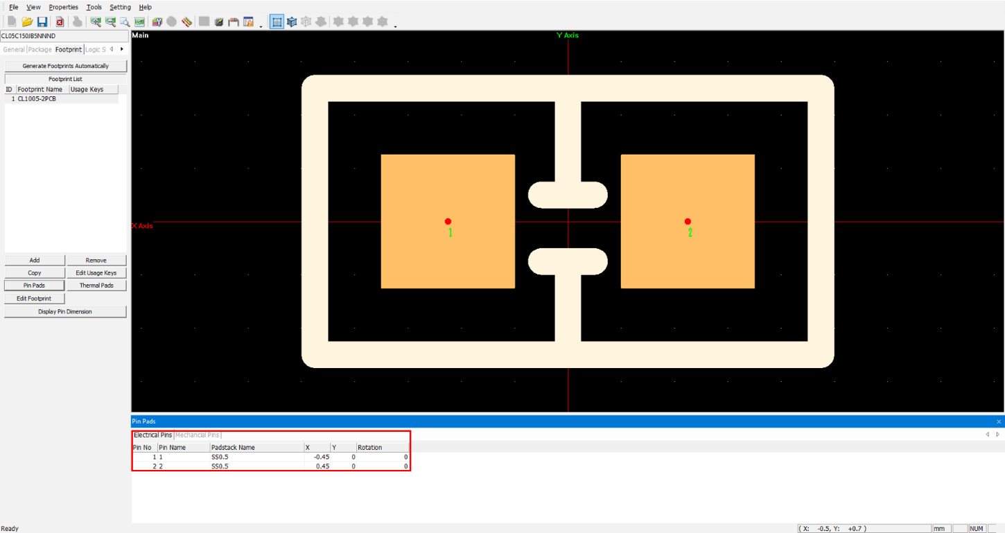Screen dimensions: 1005x533
Task: Open the Properties menu
Action: 63,7
